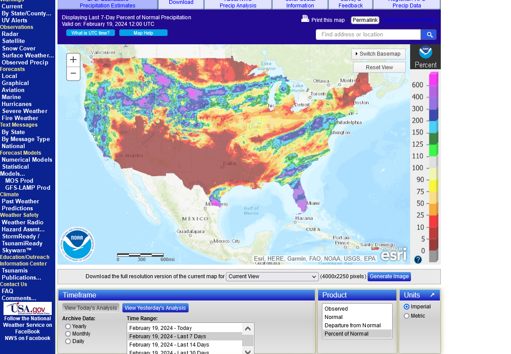Open the Precipitation Estimates tab
Viewport: 511px width, 354px height.
[x=107, y=4]
